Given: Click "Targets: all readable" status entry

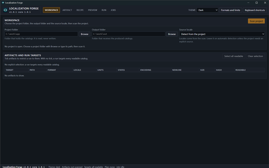Looking at the screenshot, I should pyautogui.click(x=93, y=167).
